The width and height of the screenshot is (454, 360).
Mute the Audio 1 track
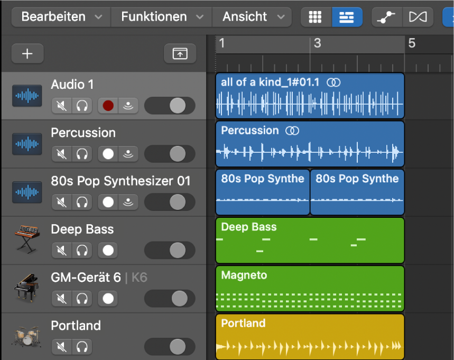pos(62,106)
